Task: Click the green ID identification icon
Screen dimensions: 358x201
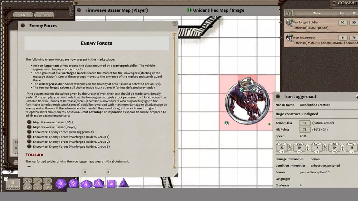Action: coord(189,10)
